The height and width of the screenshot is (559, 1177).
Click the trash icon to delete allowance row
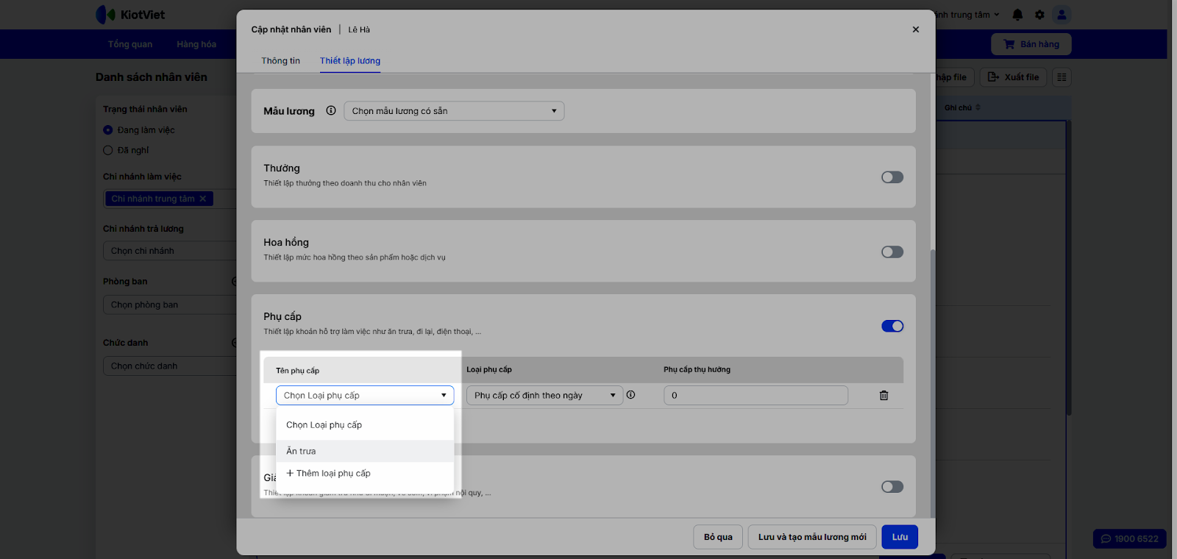tap(883, 396)
